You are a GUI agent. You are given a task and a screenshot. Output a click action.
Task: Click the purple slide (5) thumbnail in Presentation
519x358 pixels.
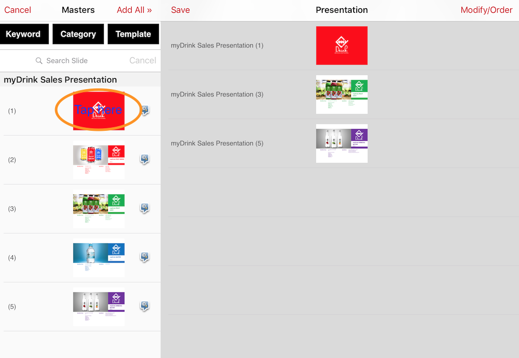click(341, 143)
